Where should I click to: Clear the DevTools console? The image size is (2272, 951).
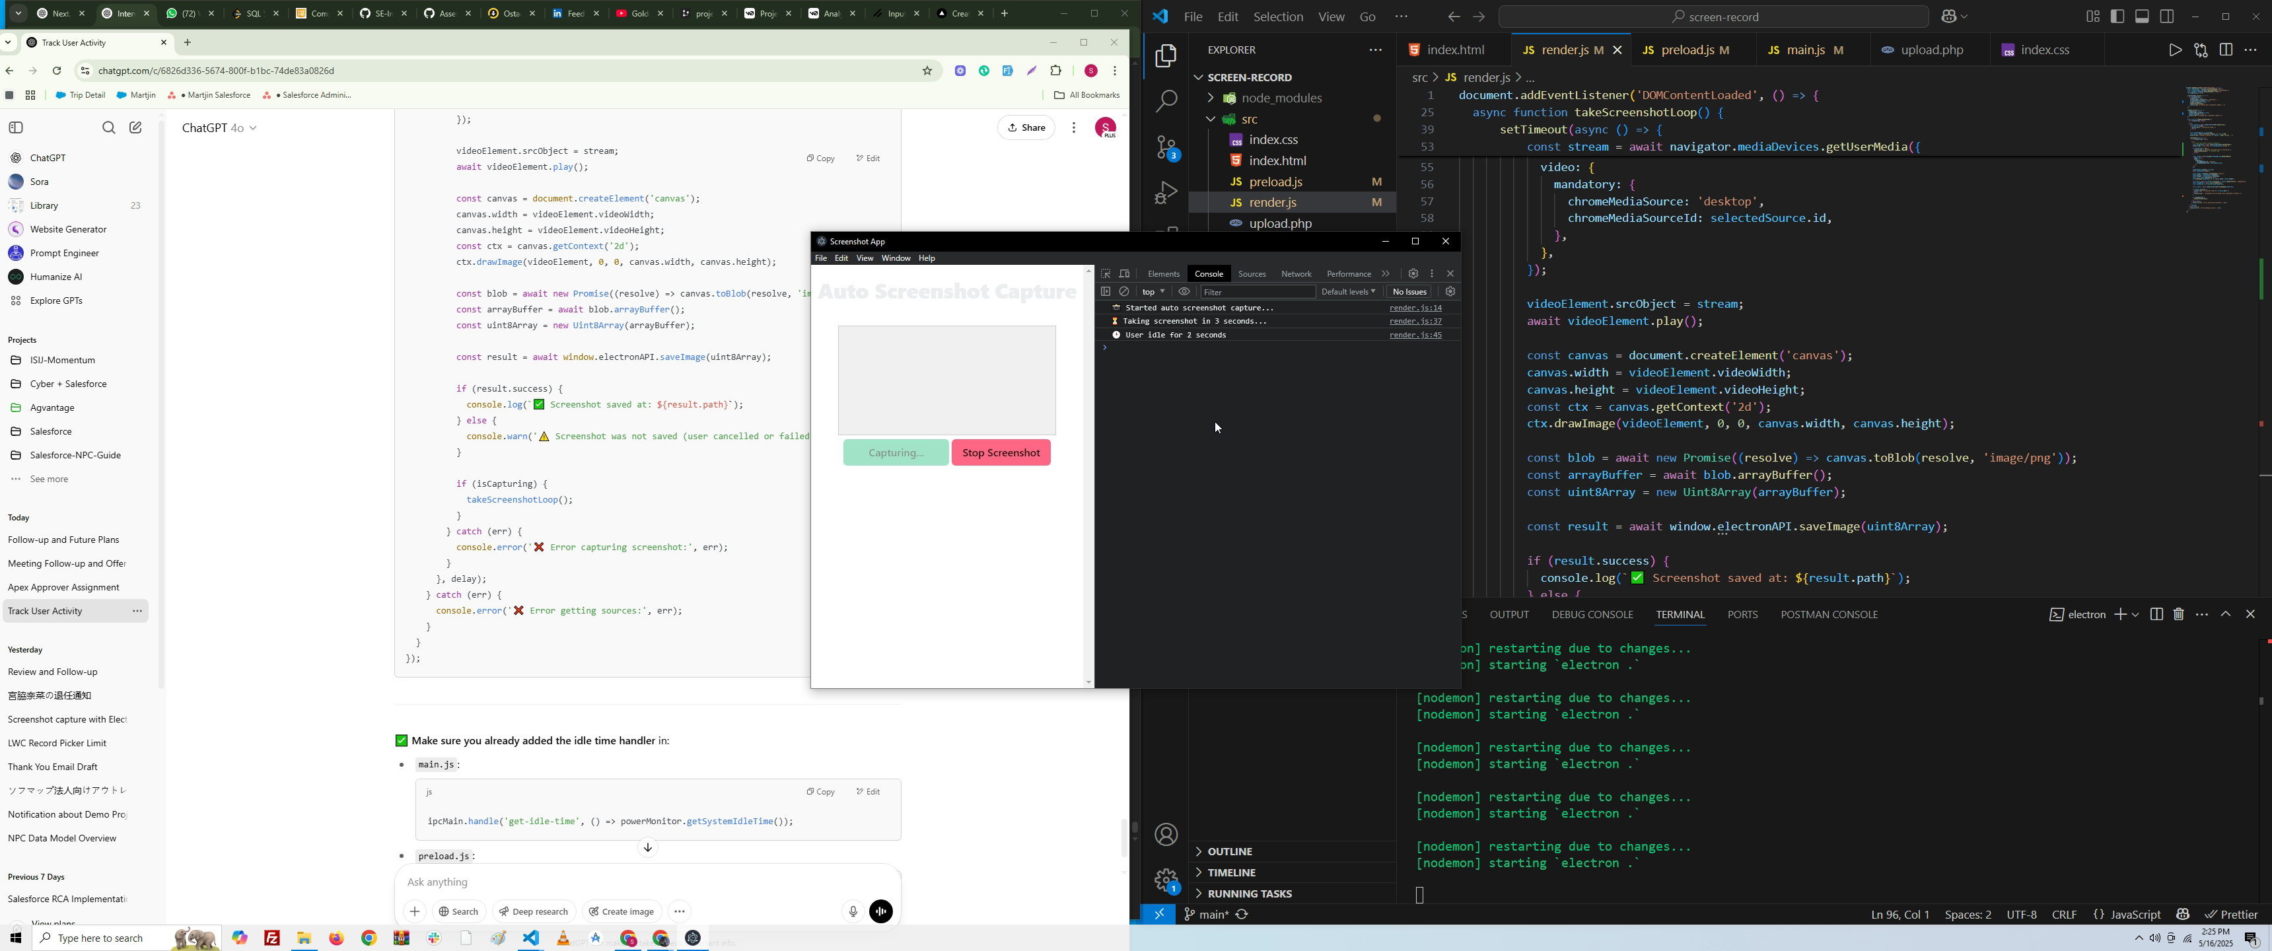pyautogui.click(x=1125, y=292)
